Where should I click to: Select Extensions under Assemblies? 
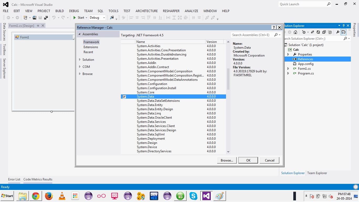pyautogui.click(x=91, y=47)
